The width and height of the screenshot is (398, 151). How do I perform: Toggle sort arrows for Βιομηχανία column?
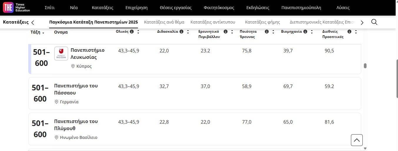312,31
